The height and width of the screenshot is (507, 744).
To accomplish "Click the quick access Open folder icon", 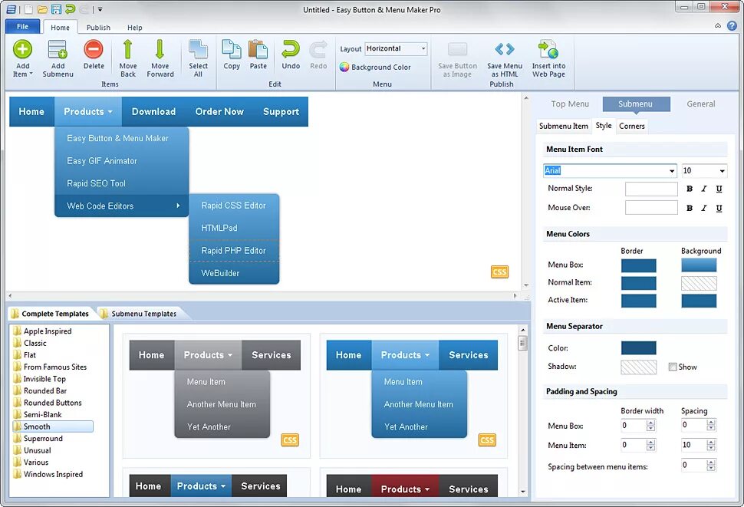I will coord(42,9).
